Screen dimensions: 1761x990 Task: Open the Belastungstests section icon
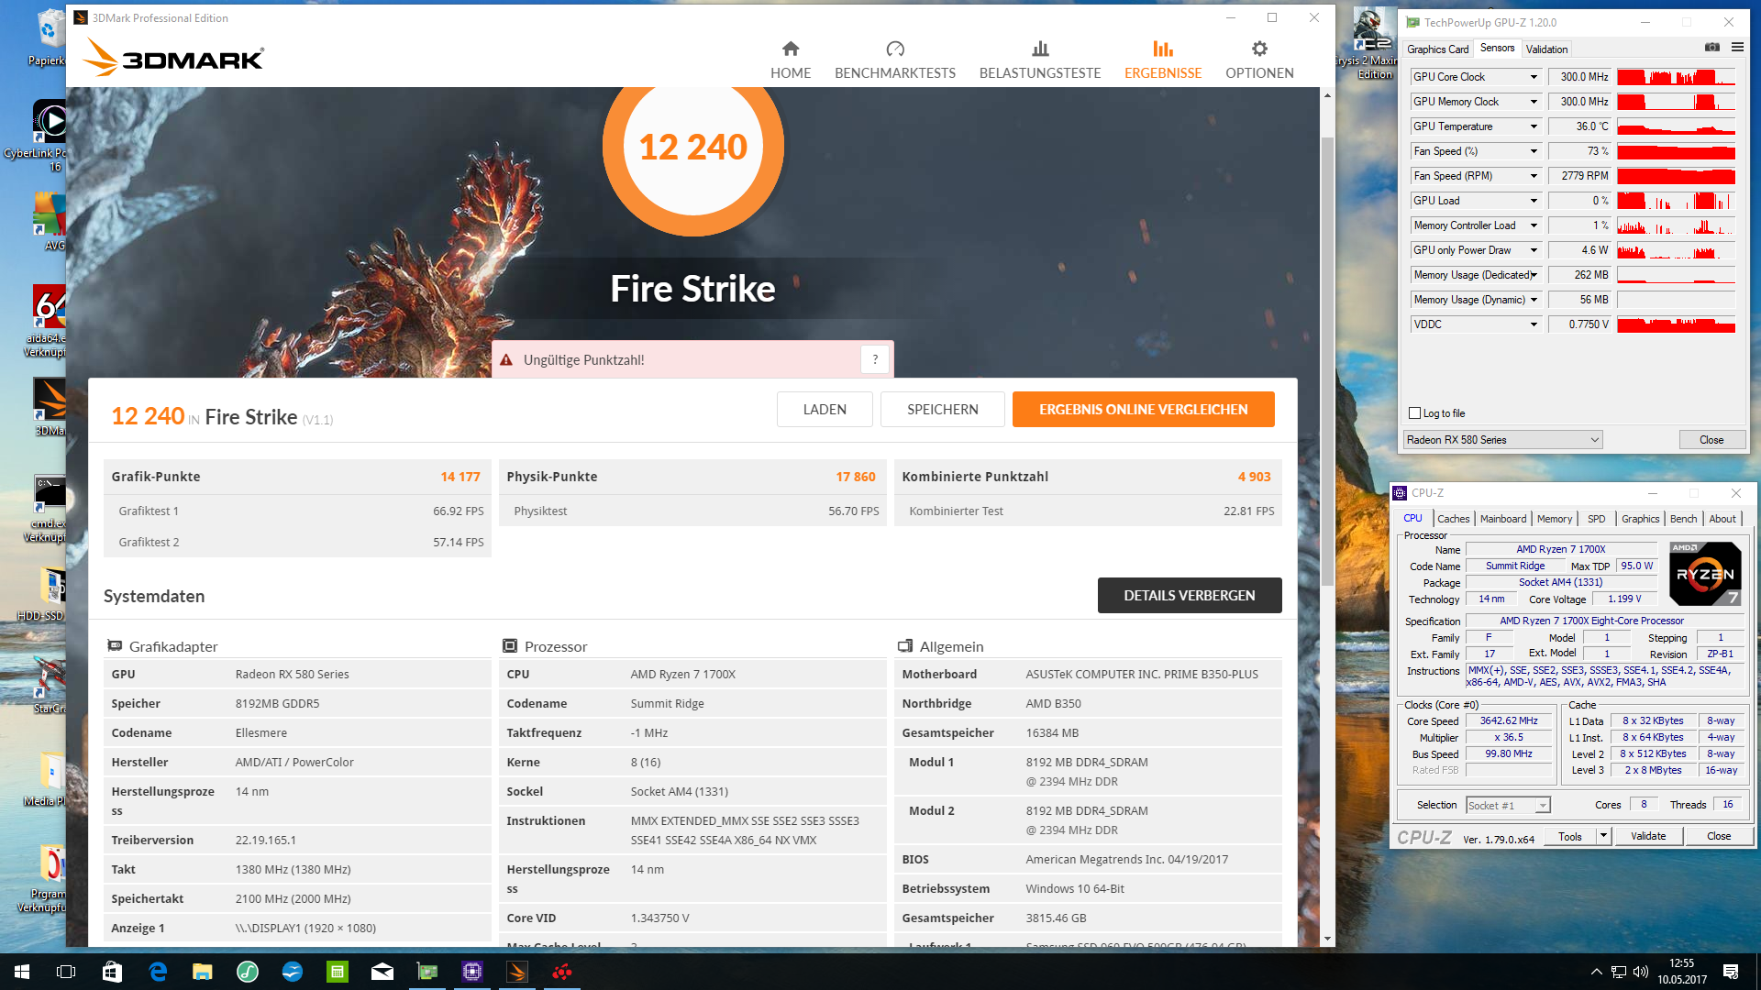tap(1039, 49)
